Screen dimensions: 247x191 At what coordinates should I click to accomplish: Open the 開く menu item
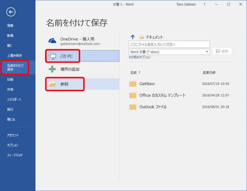click(x=9, y=45)
